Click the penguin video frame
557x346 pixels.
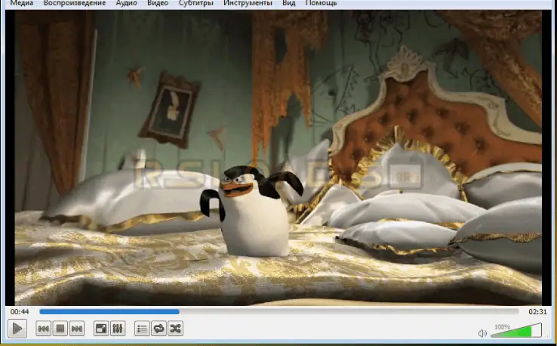(278, 158)
